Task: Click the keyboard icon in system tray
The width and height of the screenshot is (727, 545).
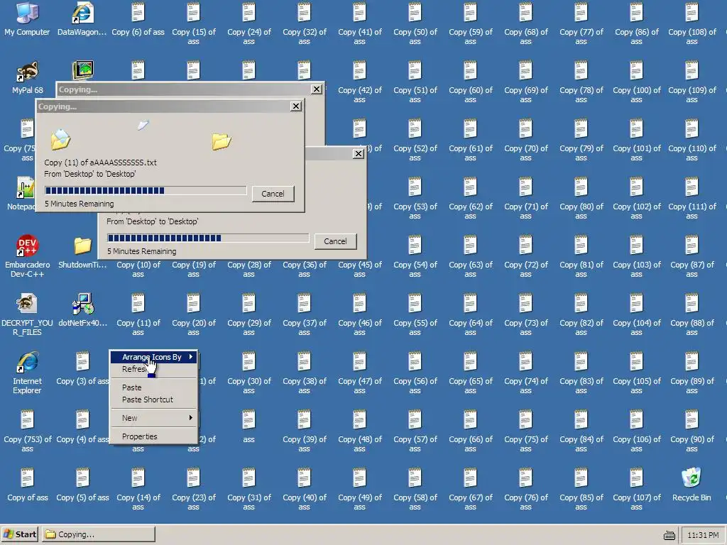Action: pos(669,535)
